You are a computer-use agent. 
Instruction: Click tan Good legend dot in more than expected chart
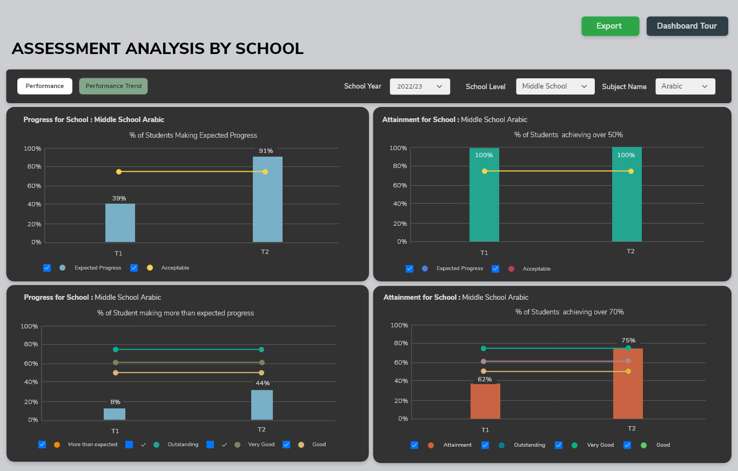point(301,445)
